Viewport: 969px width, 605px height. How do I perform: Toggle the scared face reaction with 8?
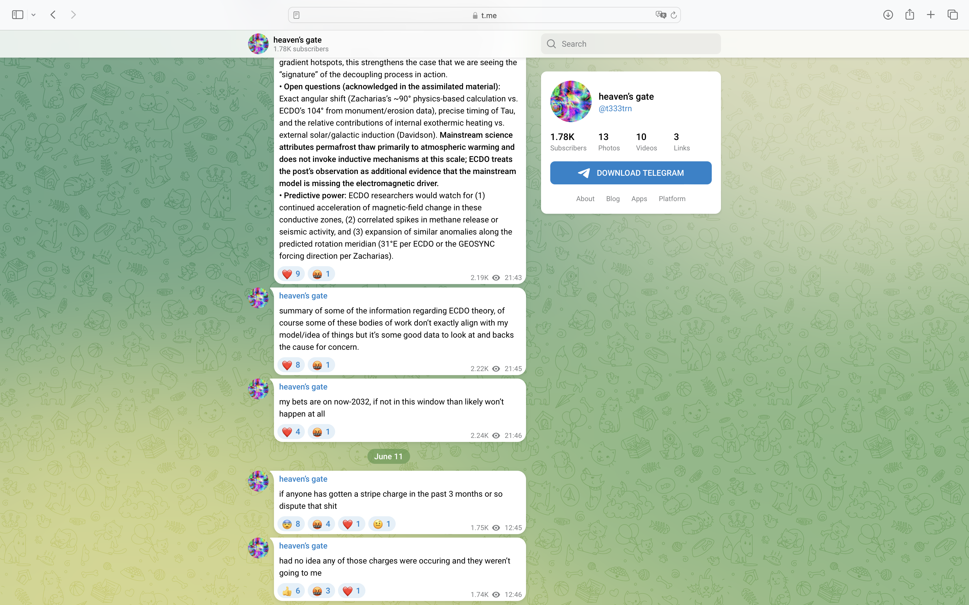[291, 524]
